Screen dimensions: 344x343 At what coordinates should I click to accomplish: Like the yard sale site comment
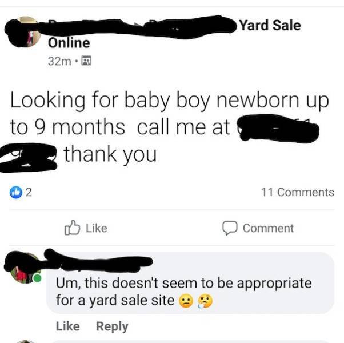pos(68,326)
